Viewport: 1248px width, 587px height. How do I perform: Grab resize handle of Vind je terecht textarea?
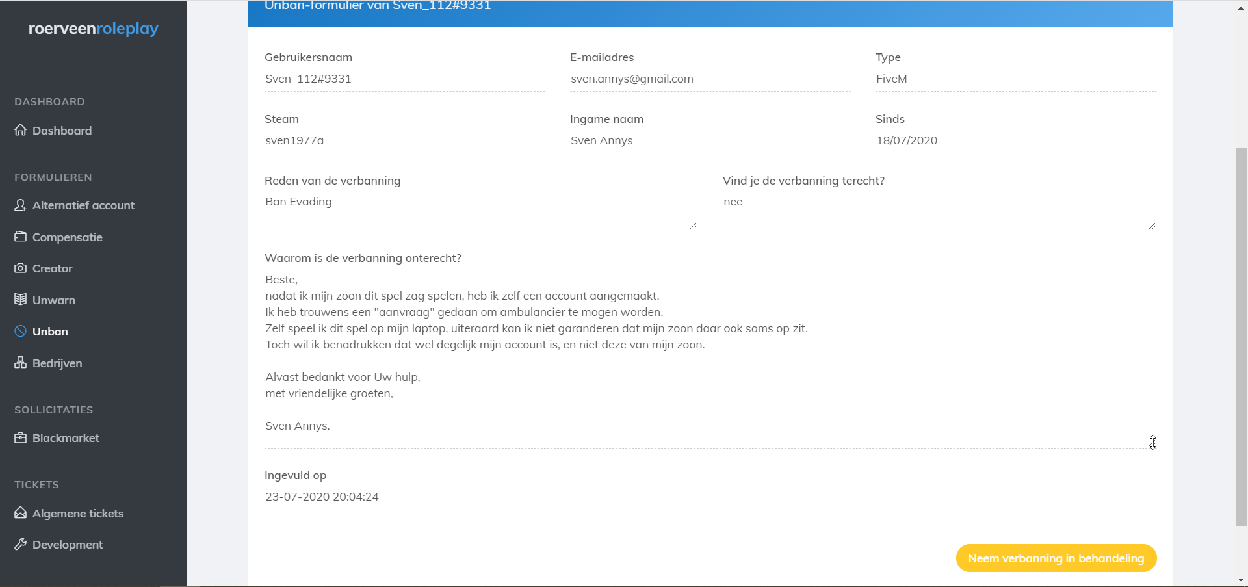[1152, 226]
